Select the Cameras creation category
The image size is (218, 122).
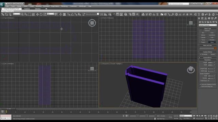click(208, 22)
